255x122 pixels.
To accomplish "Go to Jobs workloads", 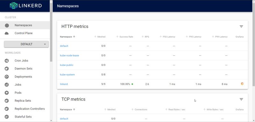I will point(25,85).
